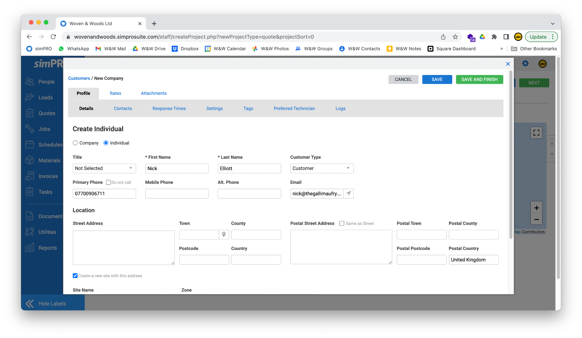Click the map fullscreen icon
Screen dimensions: 582x338
tap(536, 133)
